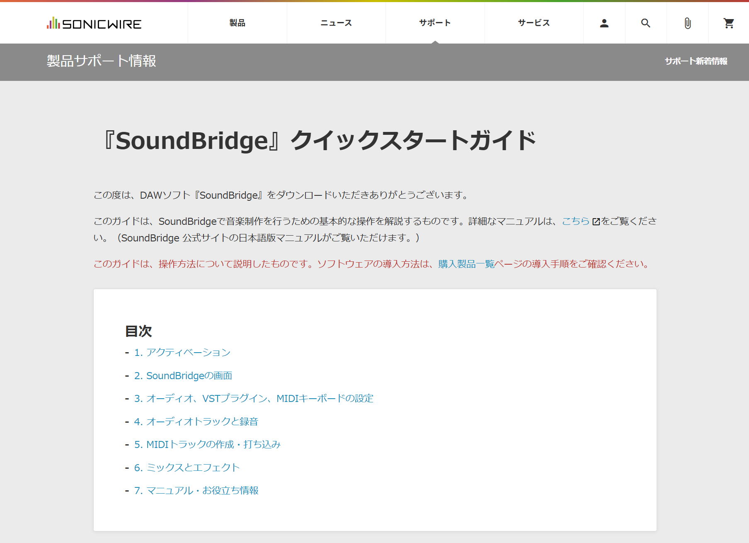Jump to 6. ミックスとエフェクト
The width and height of the screenshot is (749, 543).
[187, 468]
